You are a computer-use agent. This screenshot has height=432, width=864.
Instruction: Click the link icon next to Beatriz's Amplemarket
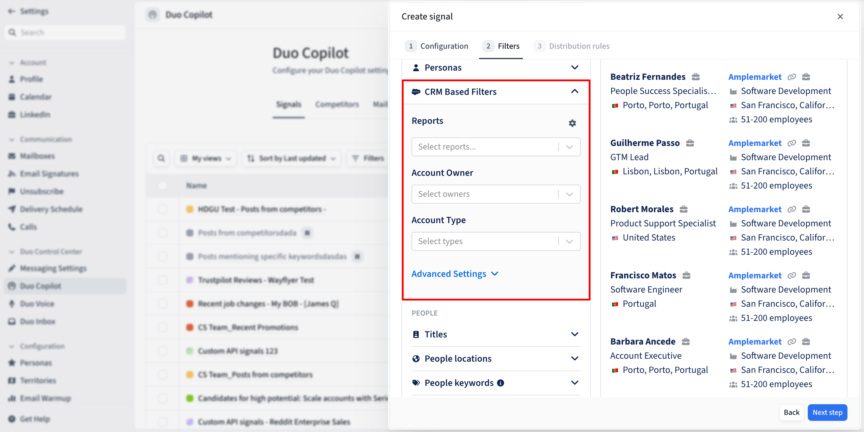pyautogui.click(x=792, y=77)
